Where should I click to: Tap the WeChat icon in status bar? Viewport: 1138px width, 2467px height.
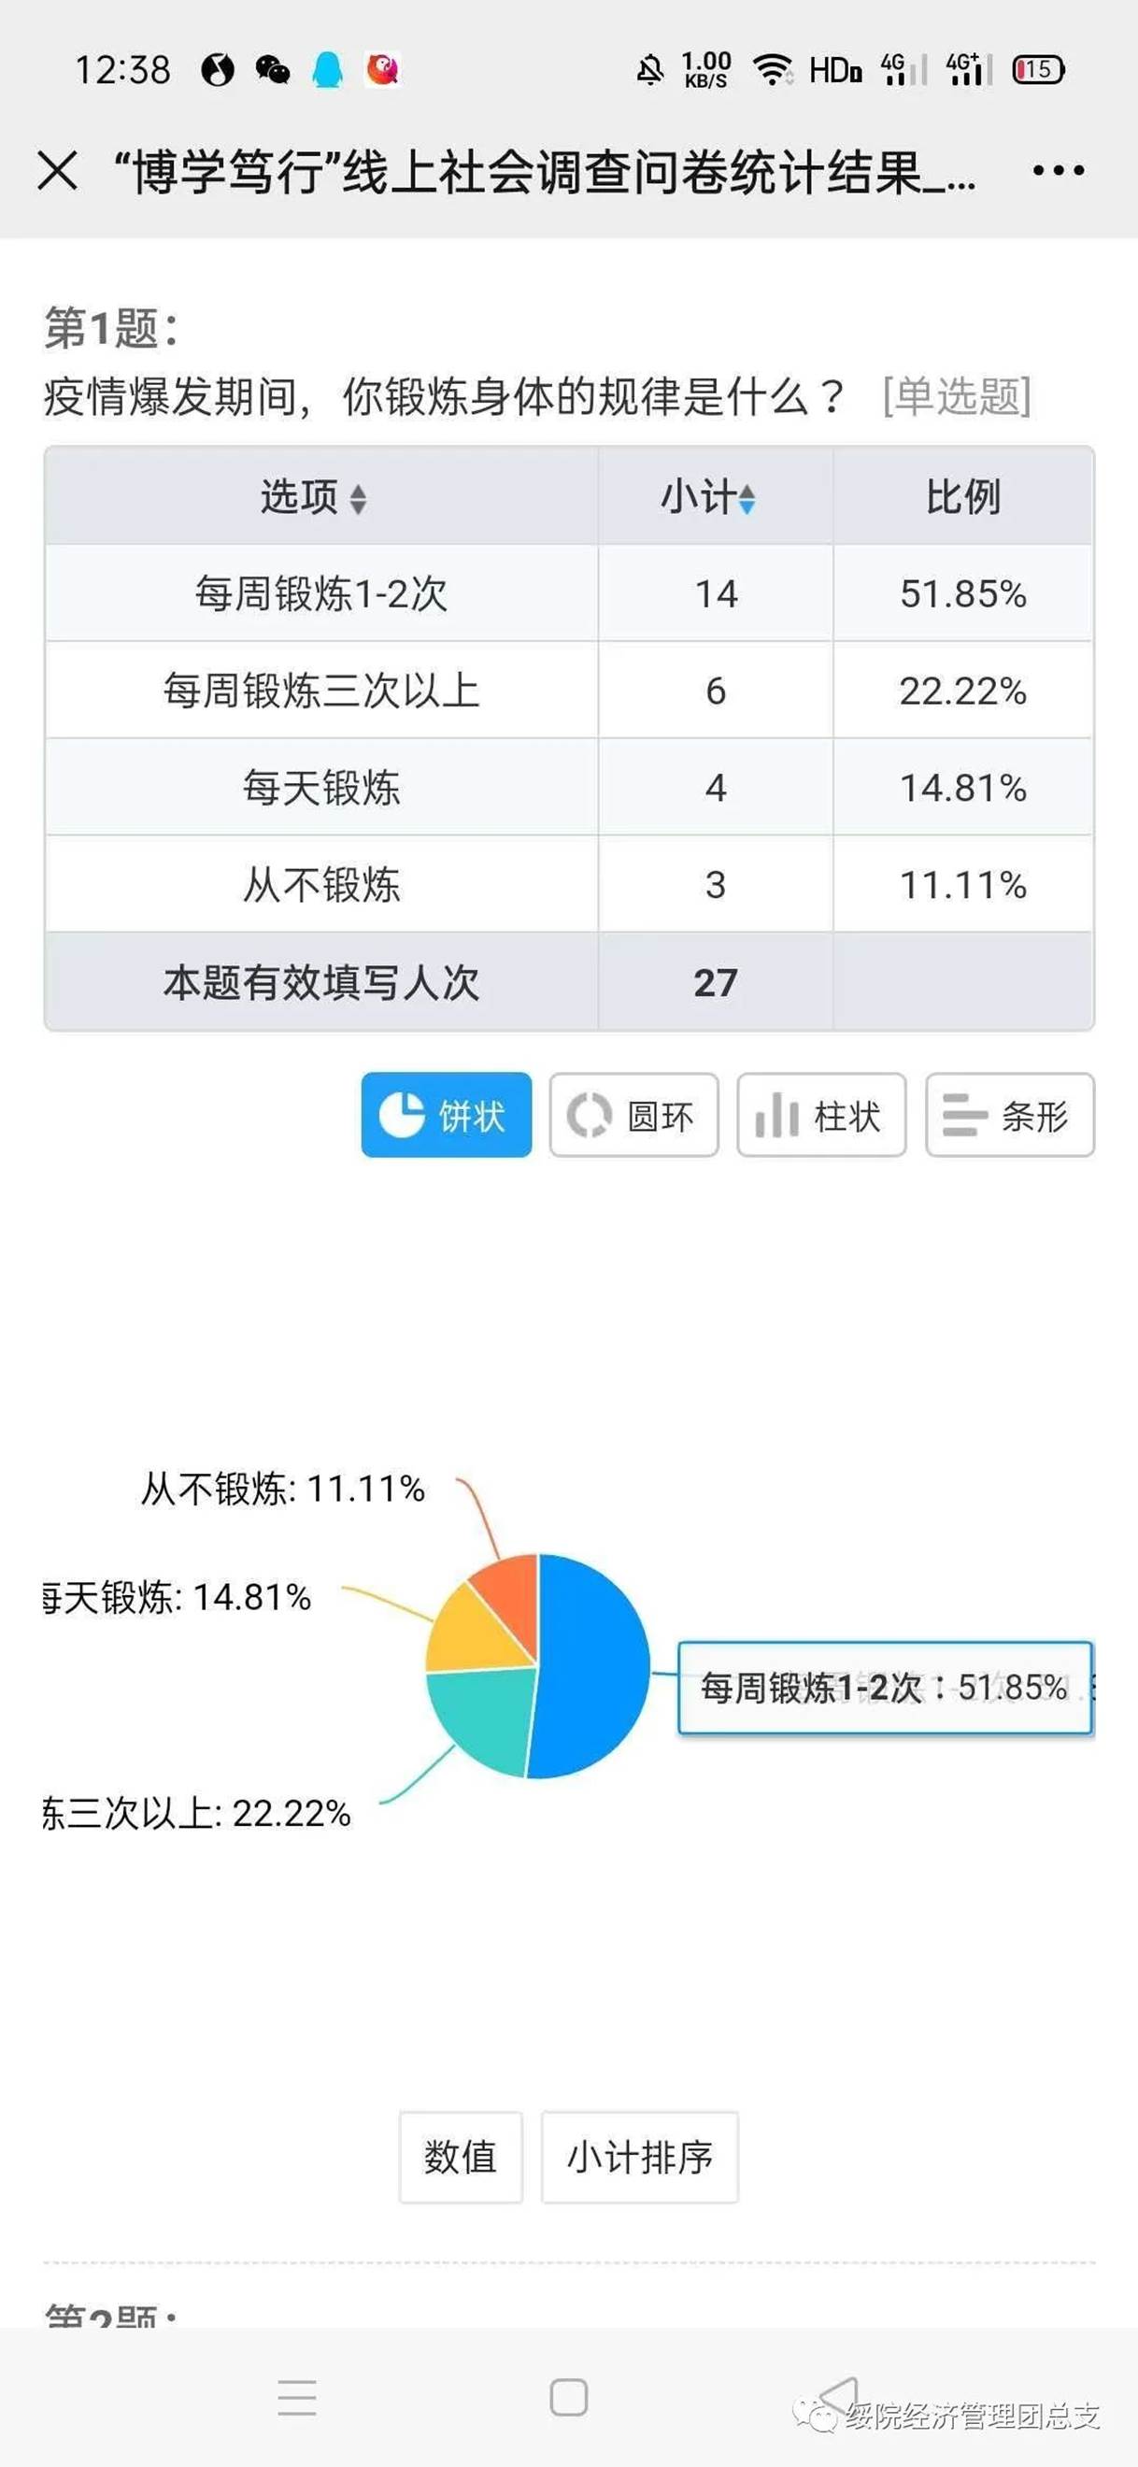[272, 70]
